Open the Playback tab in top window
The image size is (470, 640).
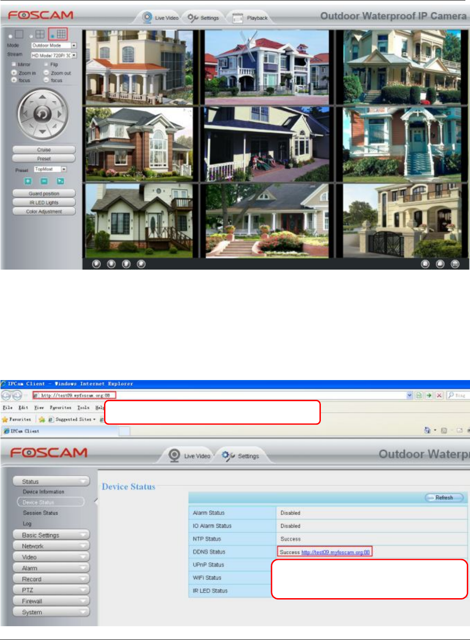(x=251, y=18)
